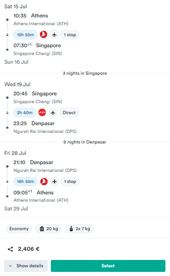
Task: Click the airplane icon beside 16h 55m
Action: [x=55, y=181]
